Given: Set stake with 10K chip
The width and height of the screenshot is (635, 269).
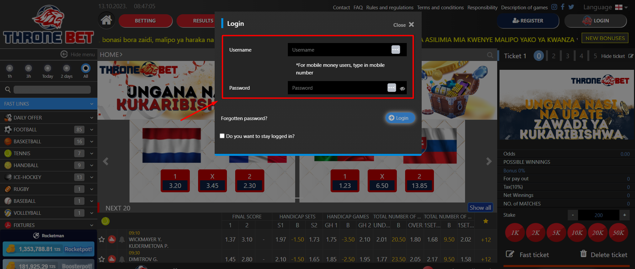Looking at the screenshot, I should point(577,233).
